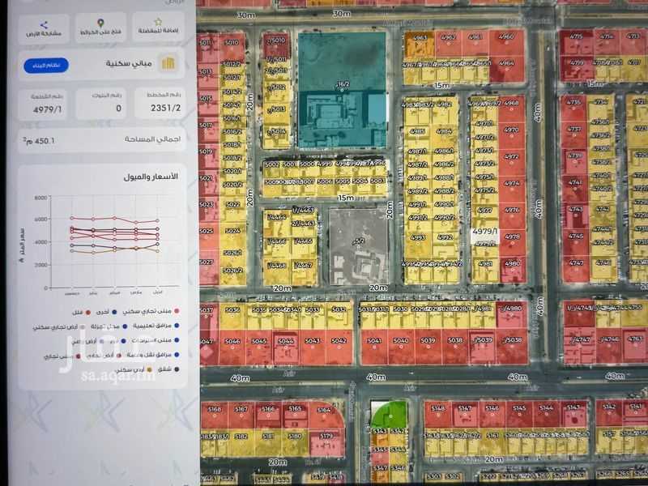Select red parcel 5041 on map
This screenshot has width=648, height=486.
tap(374, 347)
